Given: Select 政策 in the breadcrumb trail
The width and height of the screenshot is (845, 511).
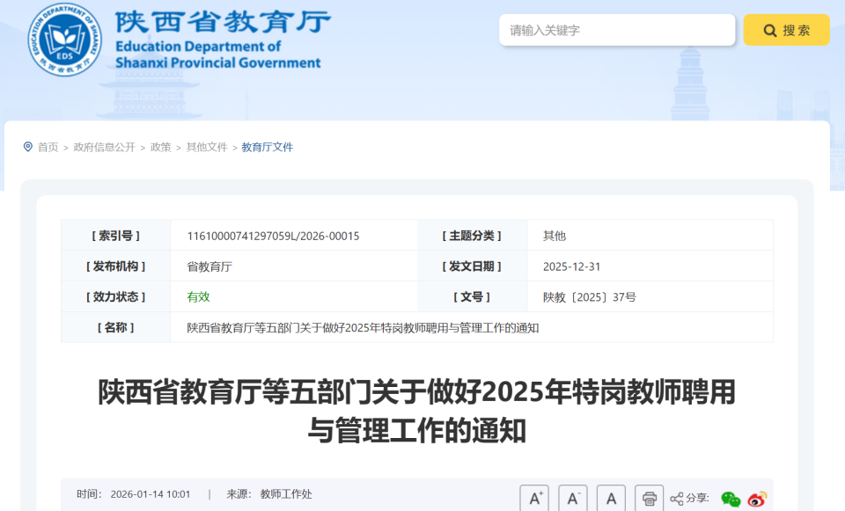Looking at the screenshot, I should pyautogui.click(x=158, y=146).
